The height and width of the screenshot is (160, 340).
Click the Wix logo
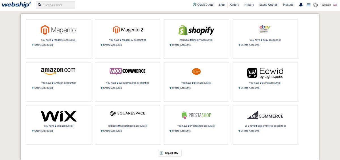[59, 116]
